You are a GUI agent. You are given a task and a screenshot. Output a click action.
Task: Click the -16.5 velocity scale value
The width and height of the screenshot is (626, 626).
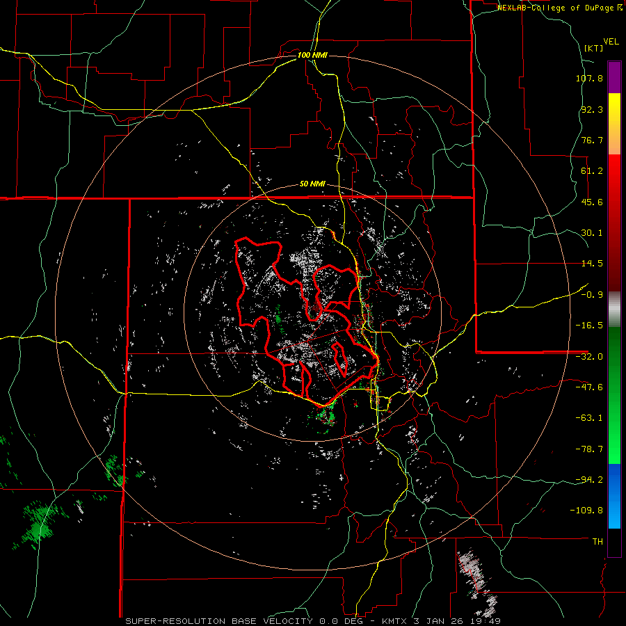coord(589,326)
